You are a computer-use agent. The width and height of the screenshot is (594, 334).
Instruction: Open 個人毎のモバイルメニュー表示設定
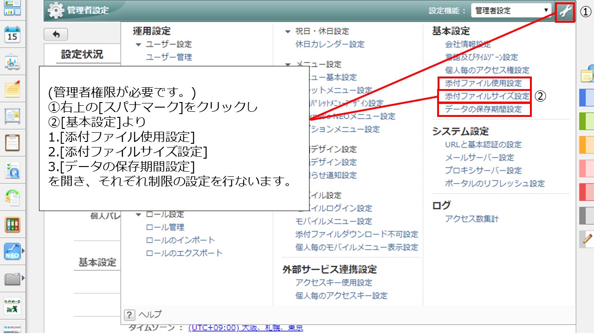(x=357, y=247)
